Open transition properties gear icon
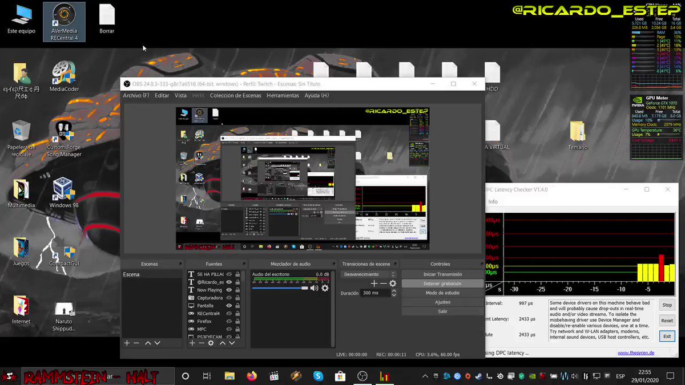 tap(393, 283)
